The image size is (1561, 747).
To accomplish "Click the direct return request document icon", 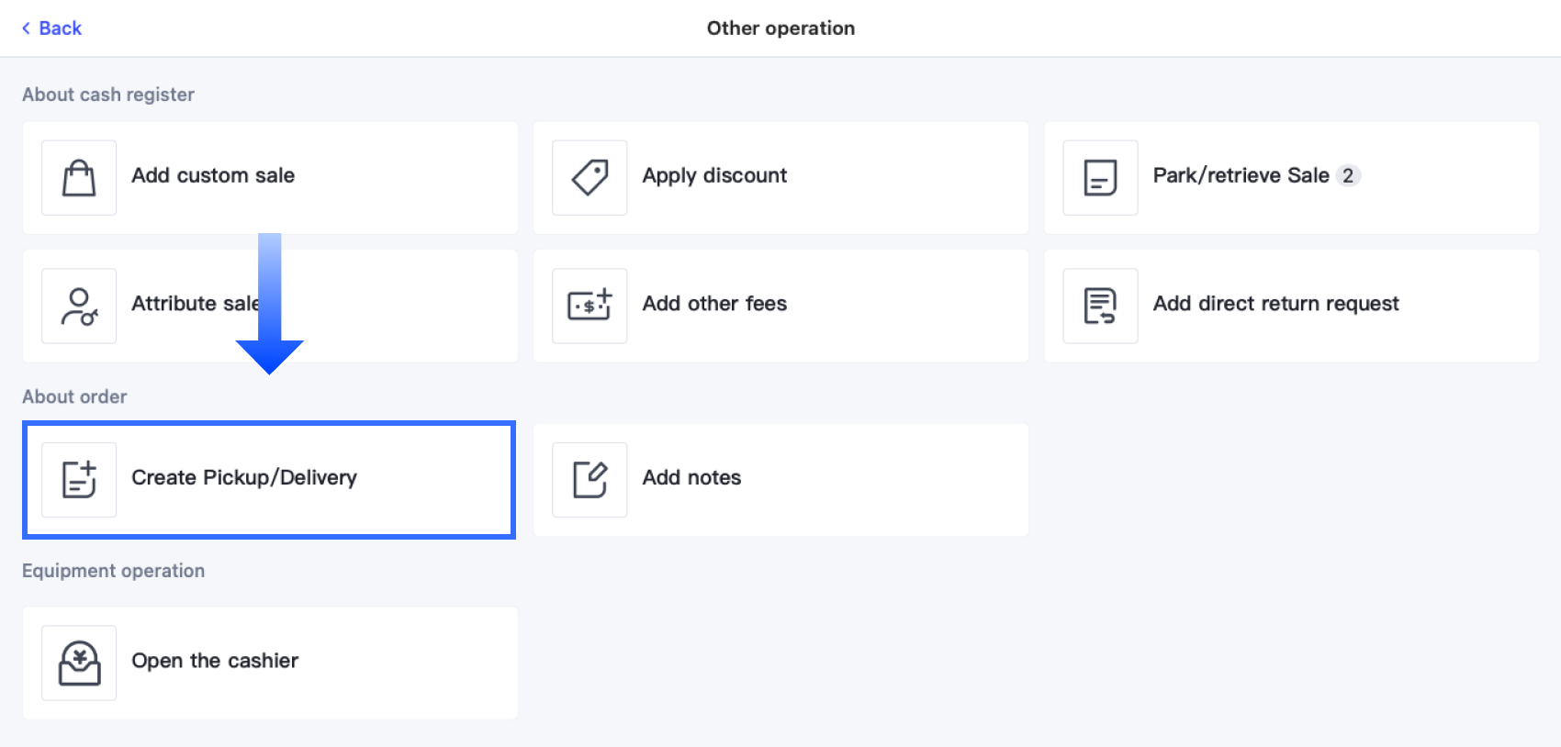I will 1100,306.
